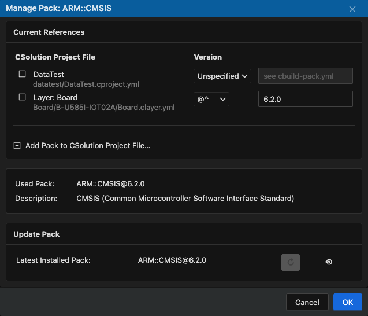Select the DataTest project entry
The height and width of the screenshot is (316, 368).
coord(49,74)
